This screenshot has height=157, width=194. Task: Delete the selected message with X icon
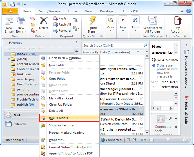[x=44, y=23]
